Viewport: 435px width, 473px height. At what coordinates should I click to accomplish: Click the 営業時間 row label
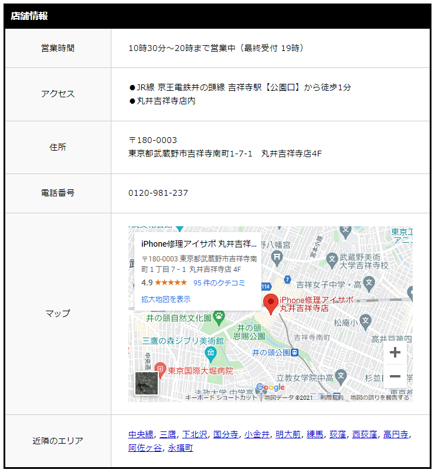click(x=57, y=48)
